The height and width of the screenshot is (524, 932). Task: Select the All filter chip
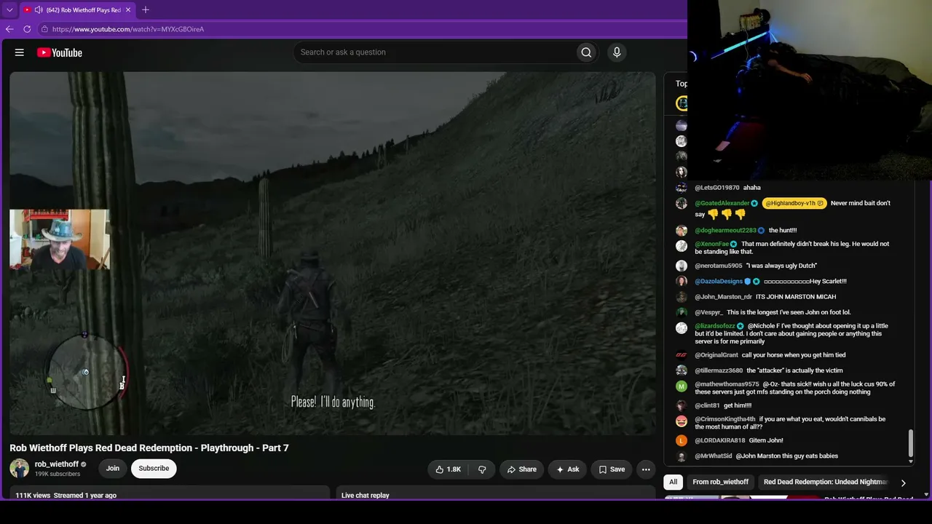pyautogui.click(x=674, y=482)
